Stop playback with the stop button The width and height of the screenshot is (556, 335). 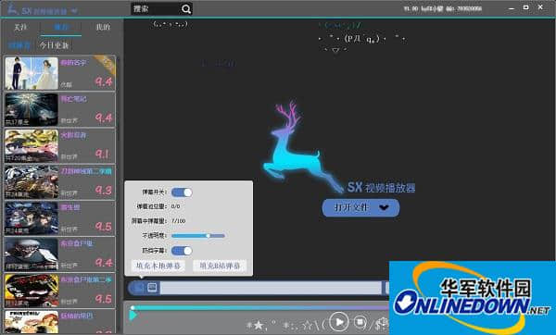tap(360, 322)
